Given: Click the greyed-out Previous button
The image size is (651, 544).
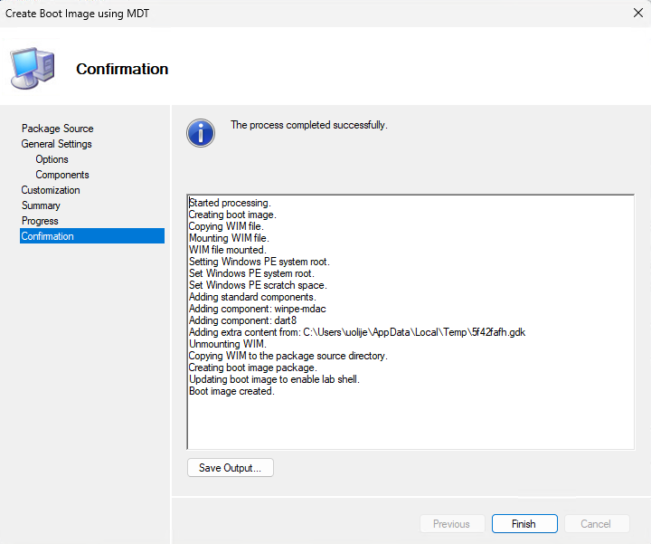Looking at the screenshot, I should coord(451,524).
